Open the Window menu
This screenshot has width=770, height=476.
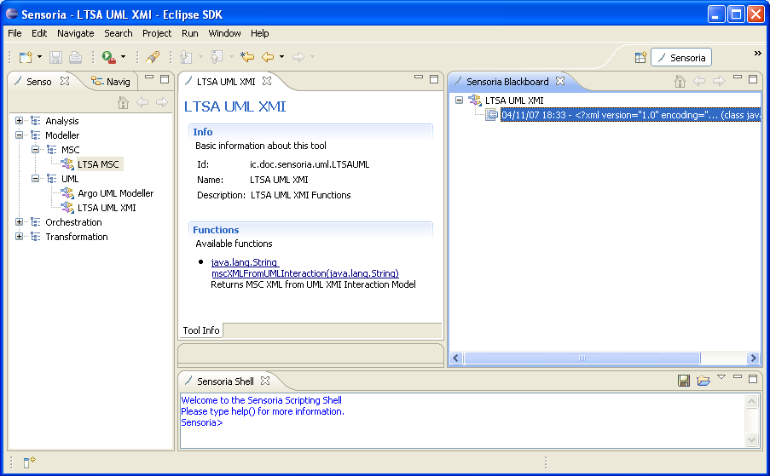click(224, 33)
